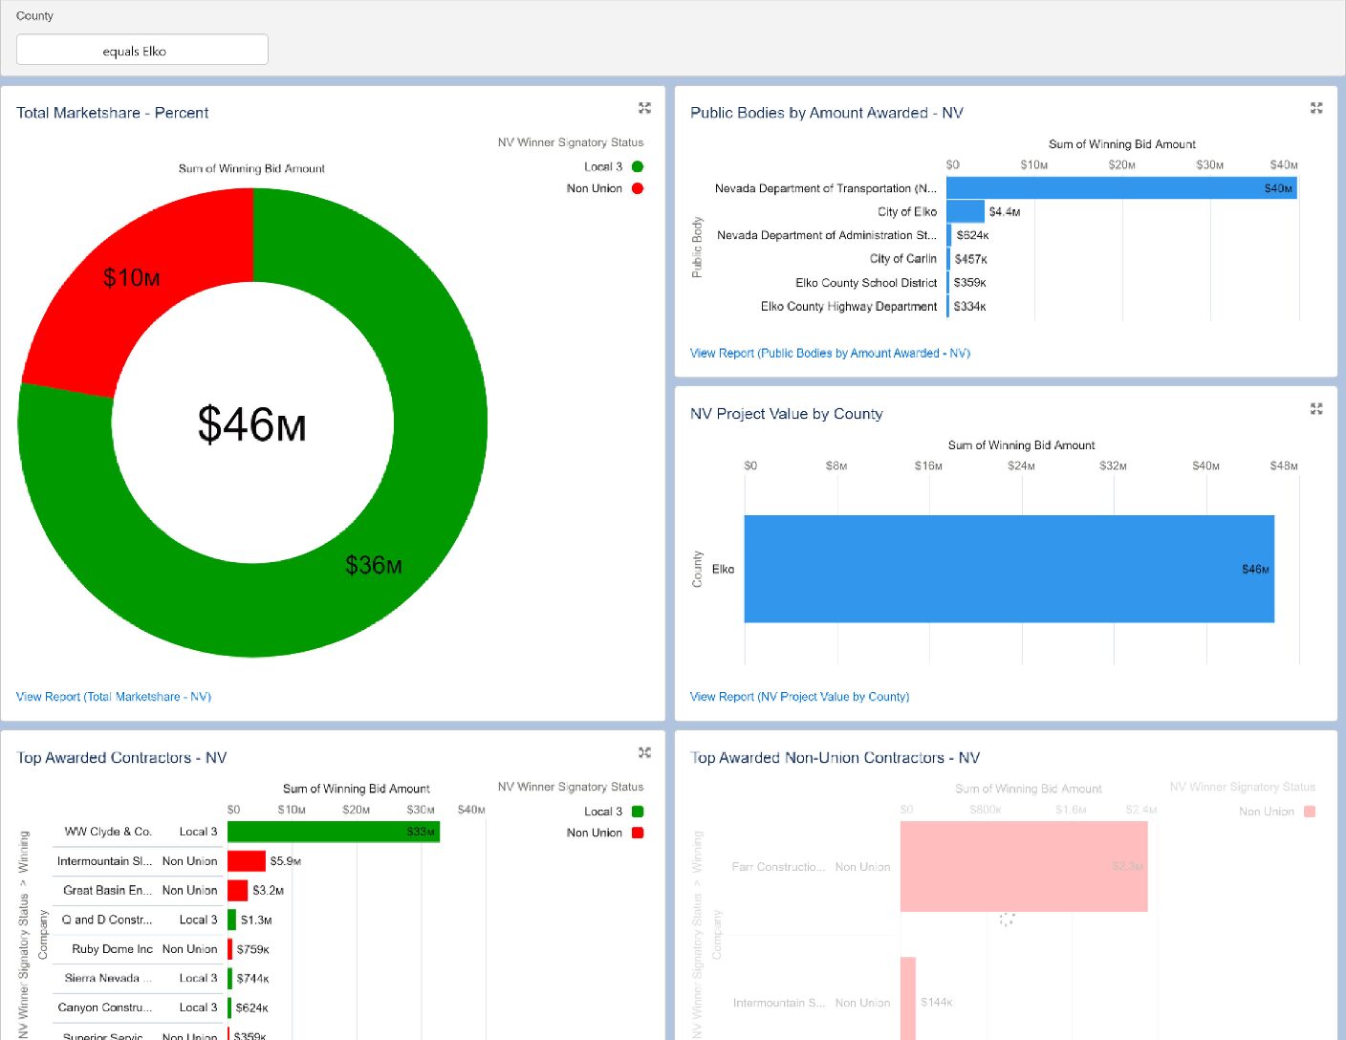1346x1040 pixels.
Task: Click the Total Marketshare - Percent title
Action: pyautogui.click(x=112, y=113)
